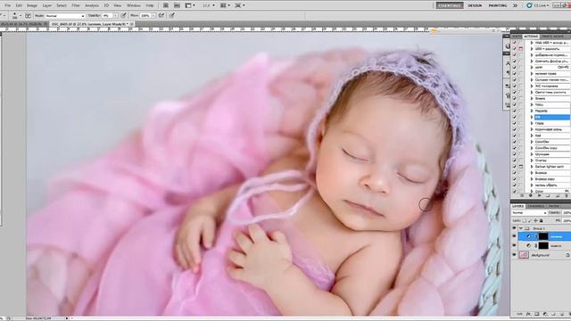Start recording an action

tap(530, 195)
